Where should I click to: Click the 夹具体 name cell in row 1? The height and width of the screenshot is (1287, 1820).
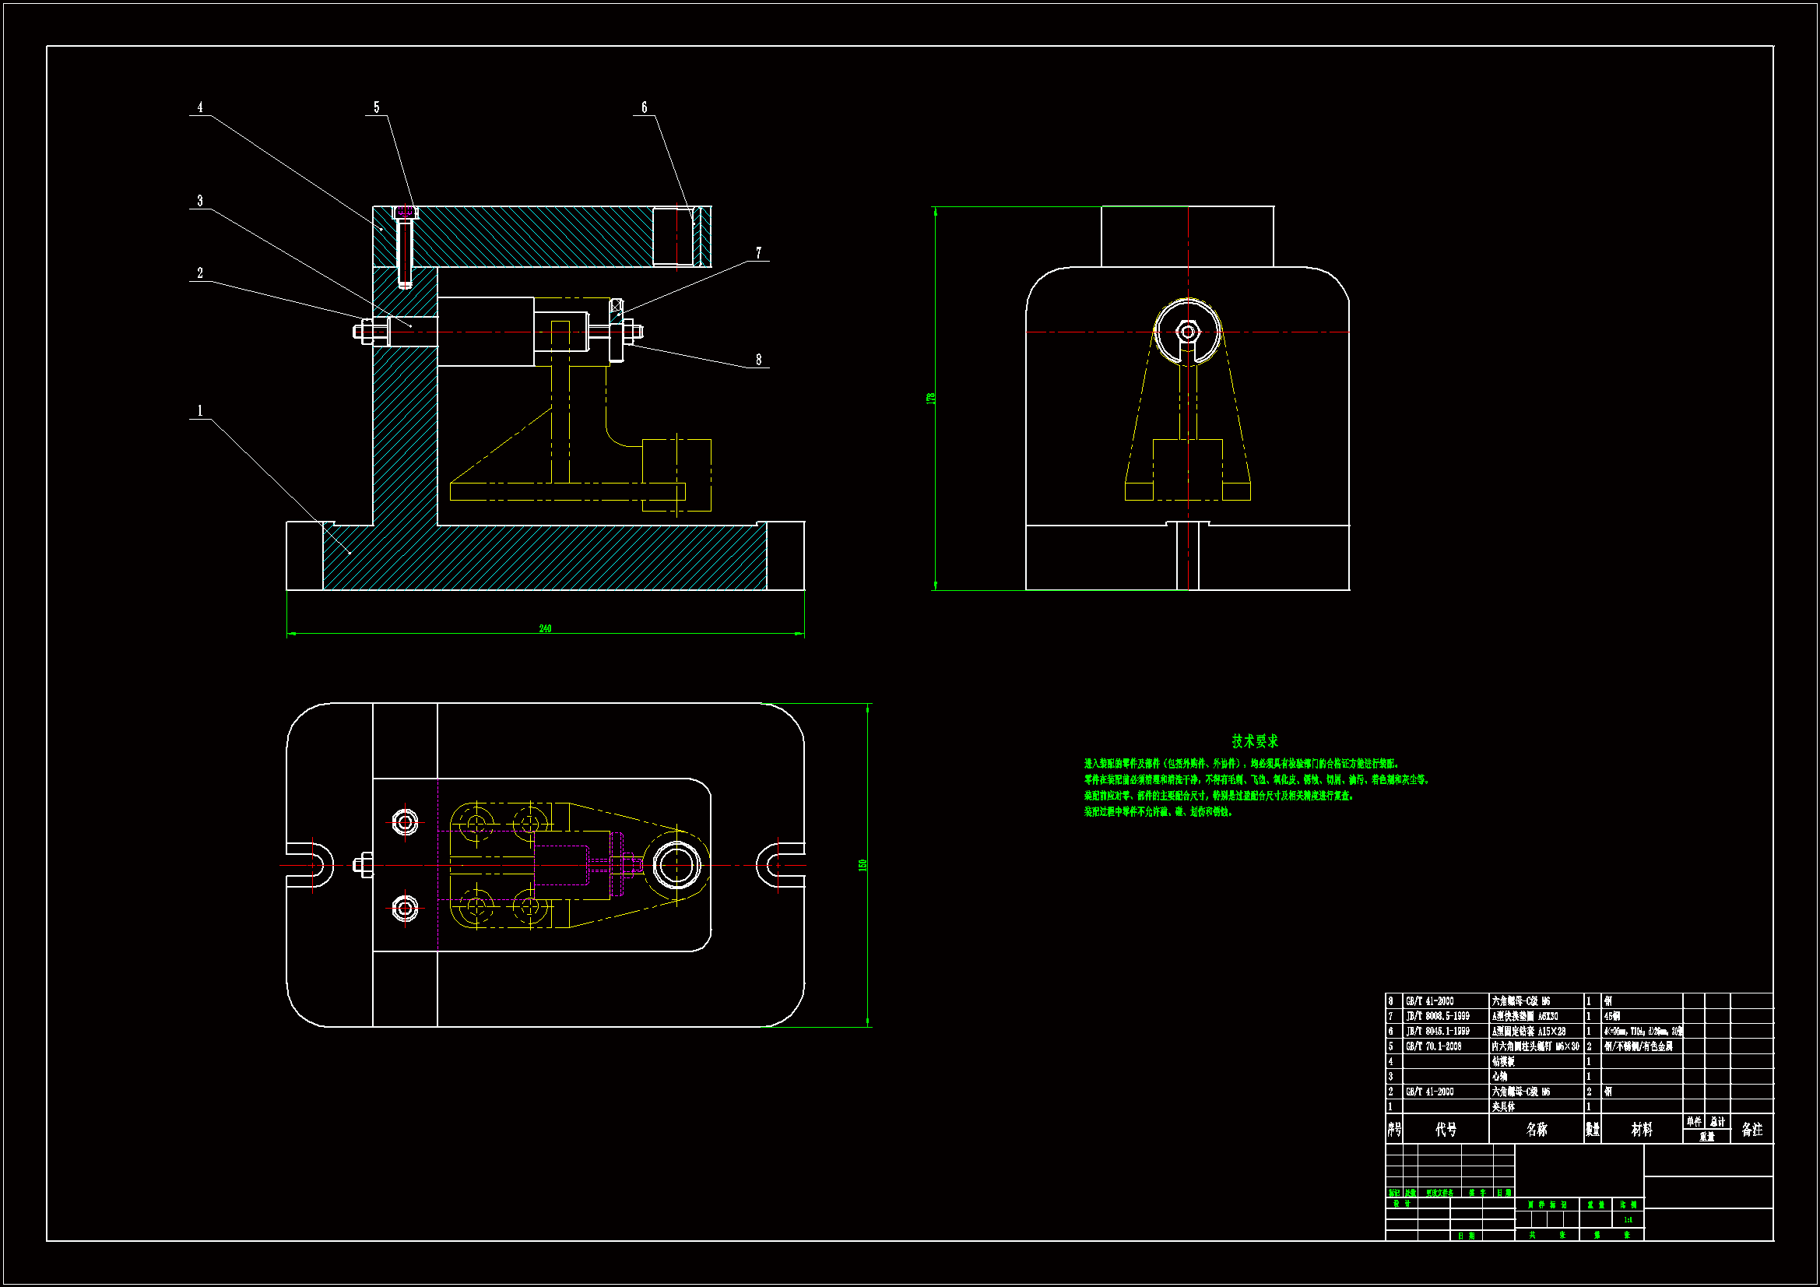1504,1106
